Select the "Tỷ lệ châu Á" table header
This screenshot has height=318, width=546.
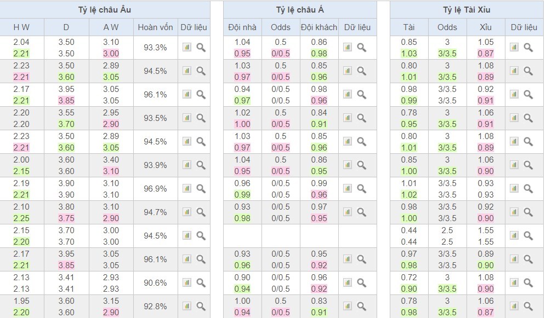pyautogui.click(x=300, y=10)
